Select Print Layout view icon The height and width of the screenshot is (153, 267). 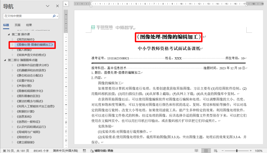pyautogui.click(x=206, y=151)
